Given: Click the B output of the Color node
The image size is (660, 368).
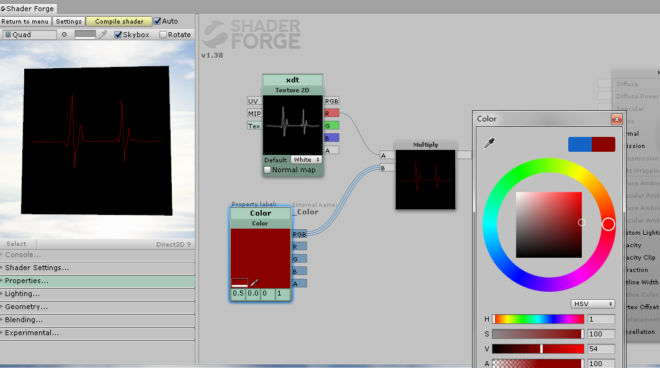Looking at the screenshot, I should pyautogui.click(x=299, y=271).
